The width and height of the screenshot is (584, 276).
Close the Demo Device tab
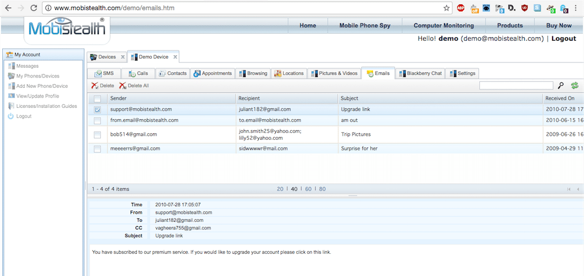tap(176, 57)
